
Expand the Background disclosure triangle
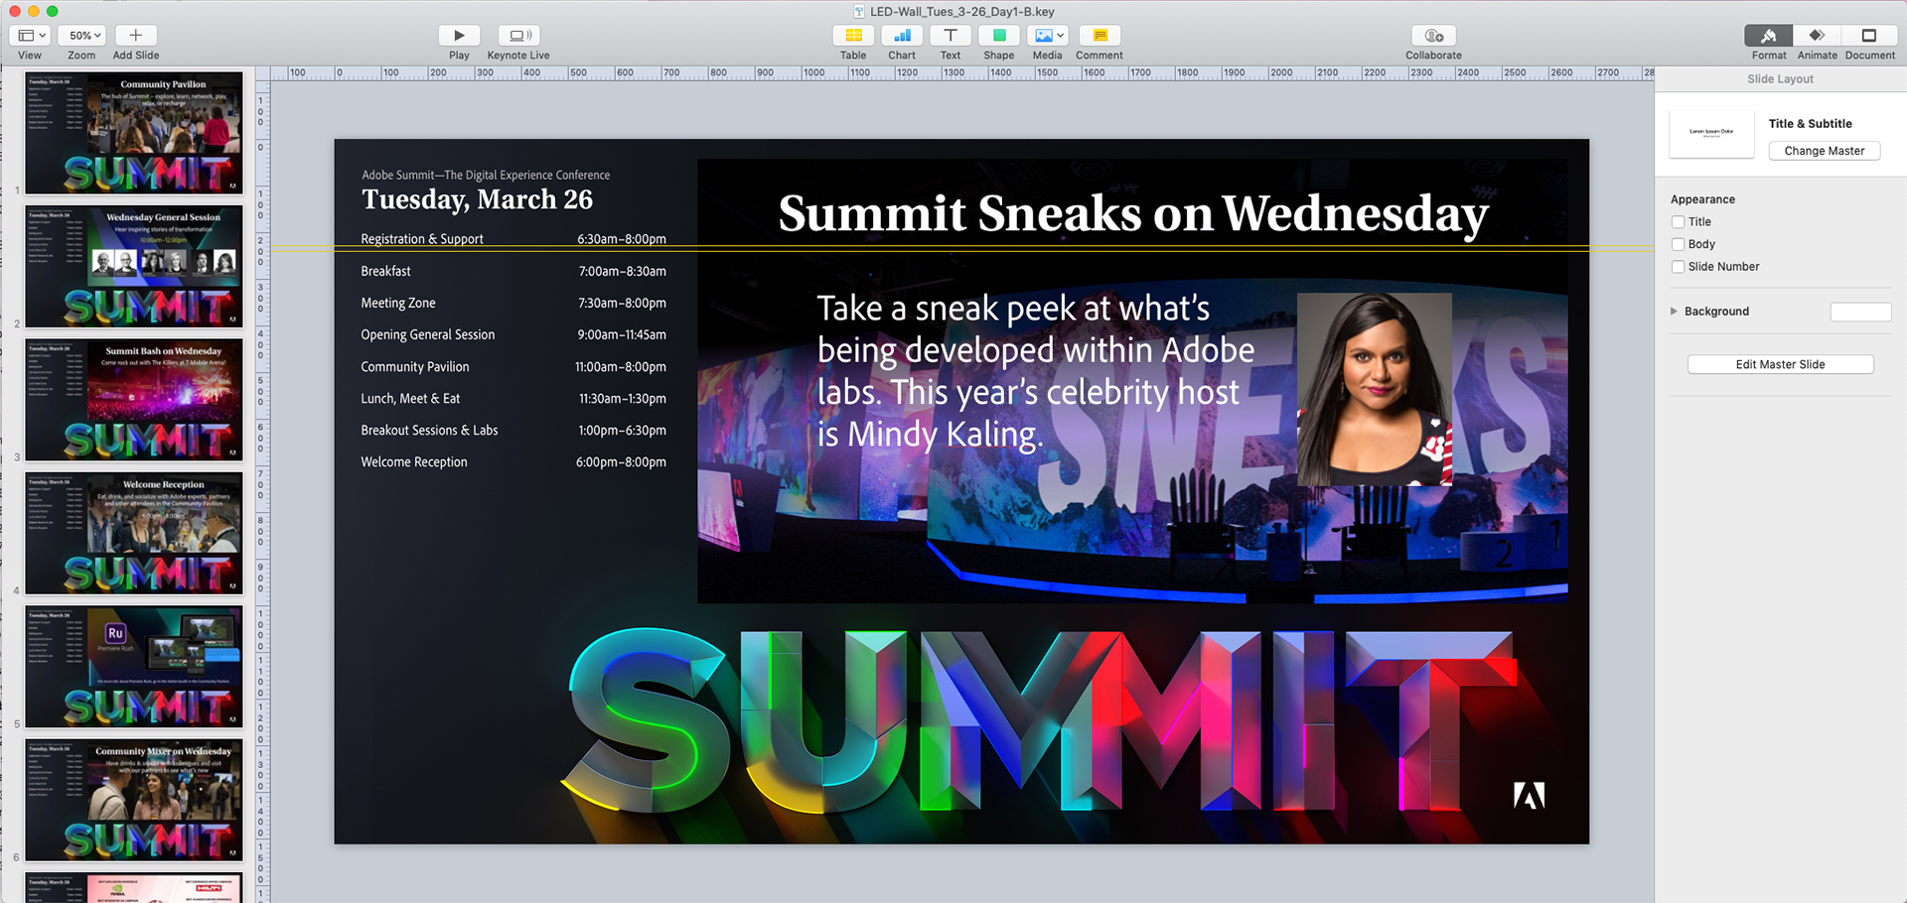[x=1675, y=312]
